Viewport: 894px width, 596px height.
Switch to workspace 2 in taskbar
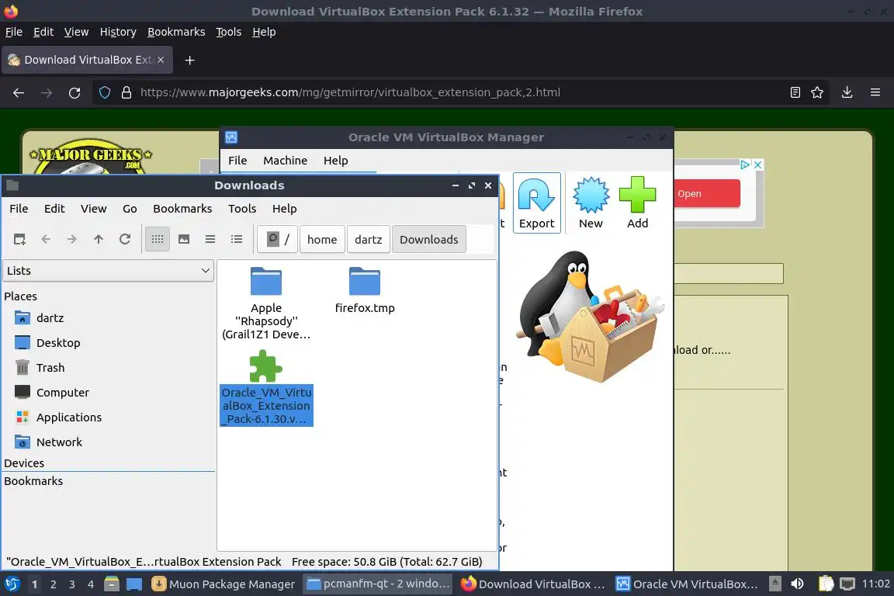pos(53,584)
